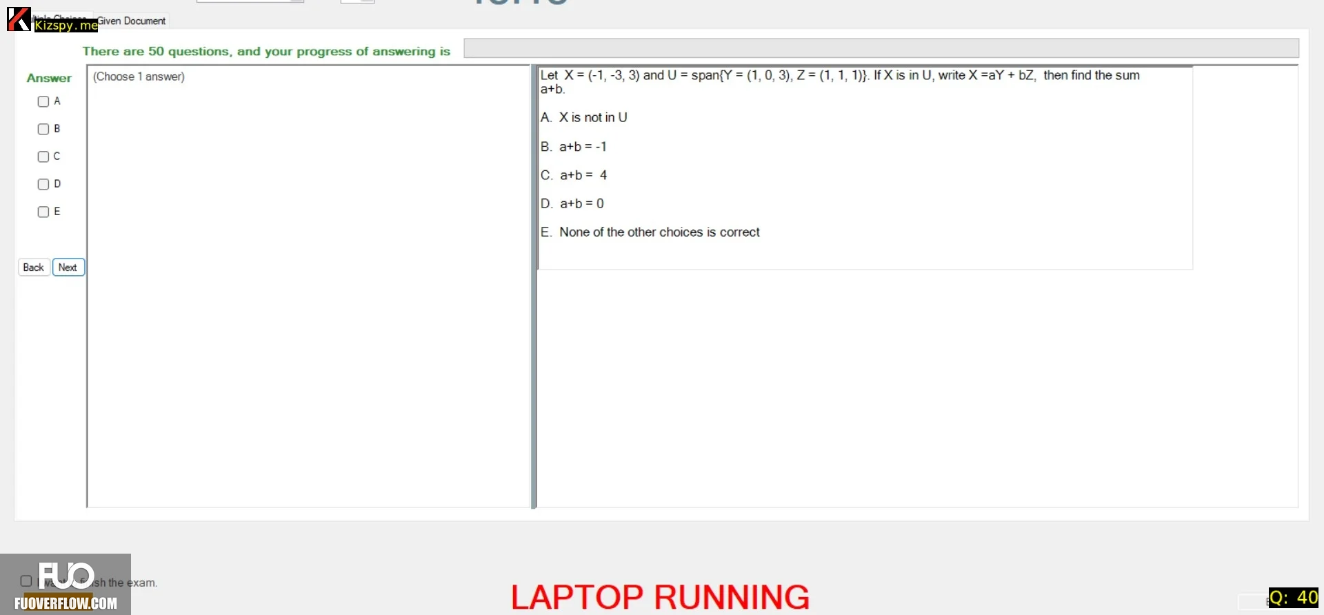1324x615 pixels.
Task: Click the green 'Answer' label
Action: [49, 78]
